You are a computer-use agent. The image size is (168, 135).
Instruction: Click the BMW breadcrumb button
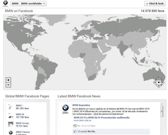tap(15, 4)
